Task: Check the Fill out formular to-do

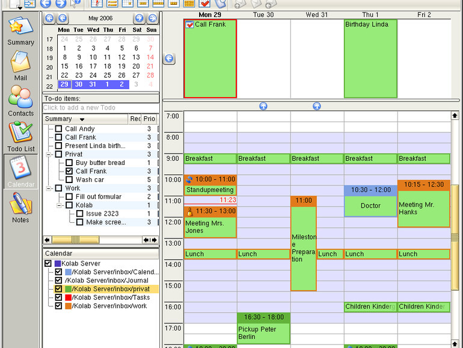Action: (69, 197)
